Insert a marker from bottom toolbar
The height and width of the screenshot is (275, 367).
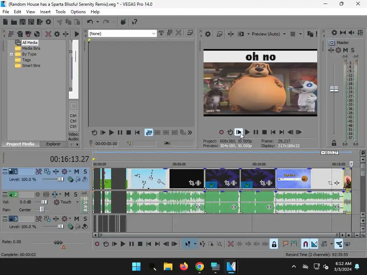285,244
